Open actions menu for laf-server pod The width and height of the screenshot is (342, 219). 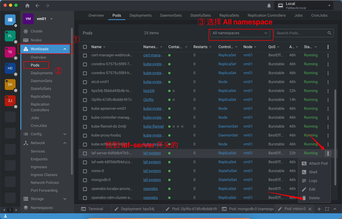pyautogui.click(x=328, y=153)
